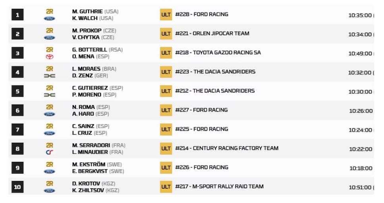The image size is (384, 203).
Task: Click the position 10 number box
Action: [17, 187]
